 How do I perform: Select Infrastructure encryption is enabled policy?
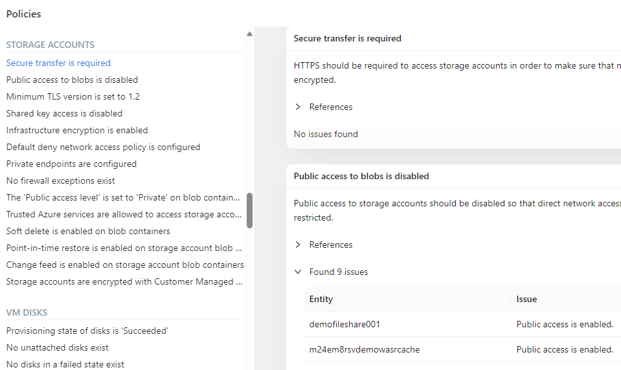tap(77, 130)
